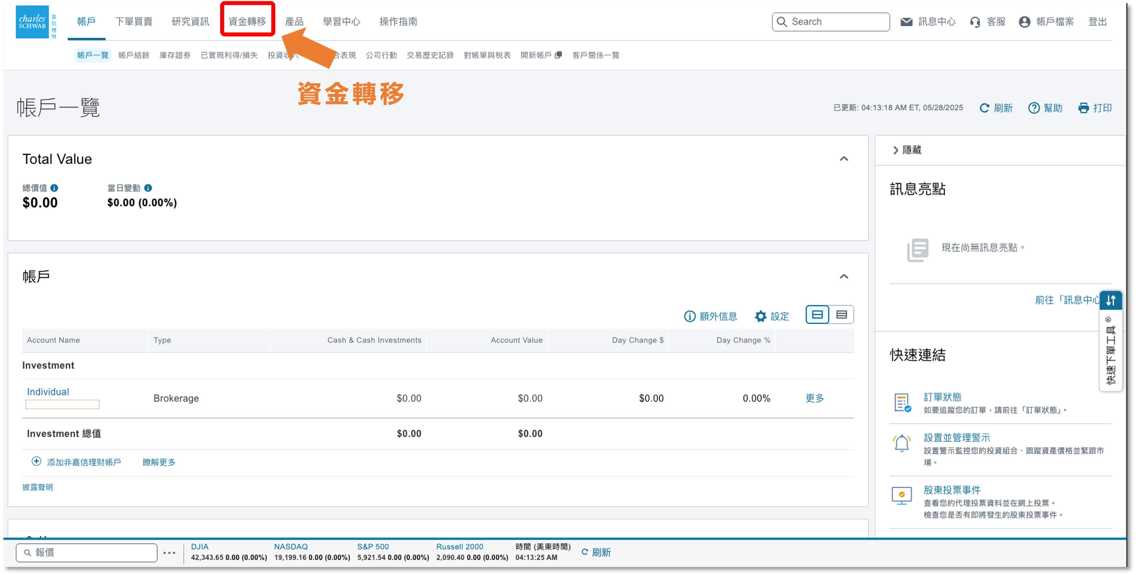Click the 打印 print icon
The width and height of the screenshot is (1136, 575).
click(x=1083, y=108)
